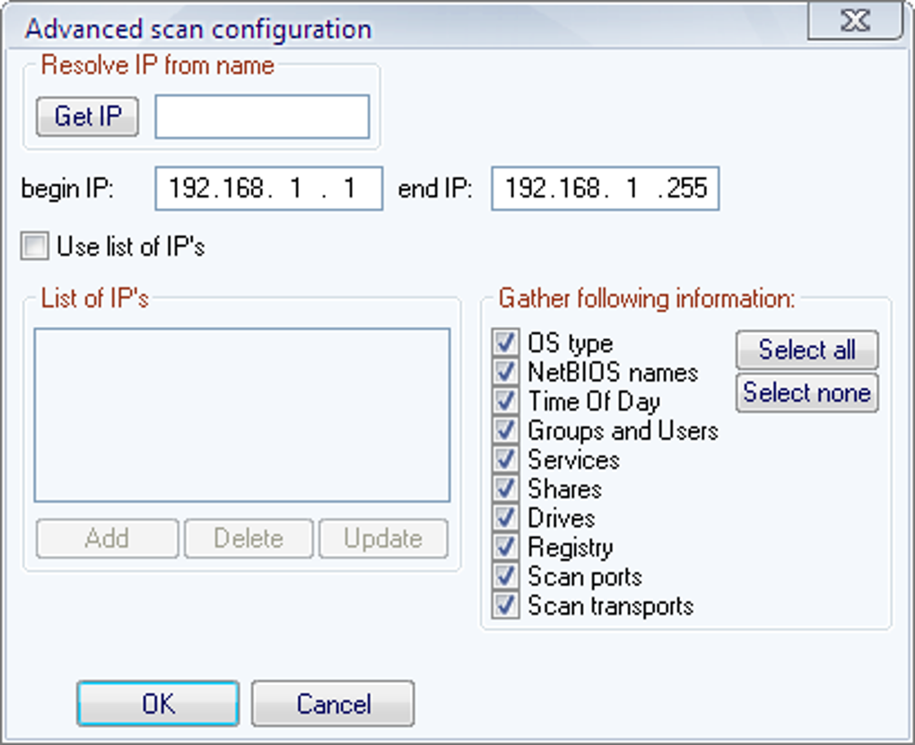Turn off the Scan ports option
This screenshot has width=915, height=745.
[506, 576]
